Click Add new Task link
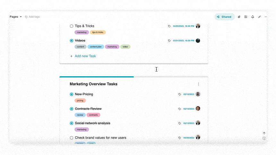Screen dimensions: 276x155 [x=85, y=56]
